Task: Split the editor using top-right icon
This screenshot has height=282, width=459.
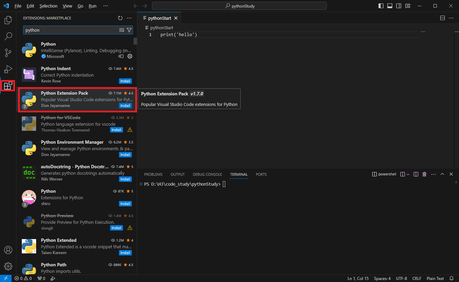Action: 442,18
